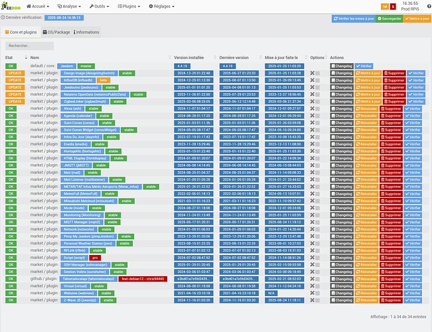The height and width of the screenshot is (332, 432).
Task: Click the wrench icon in Design Image row
Action: coord(312,73)
